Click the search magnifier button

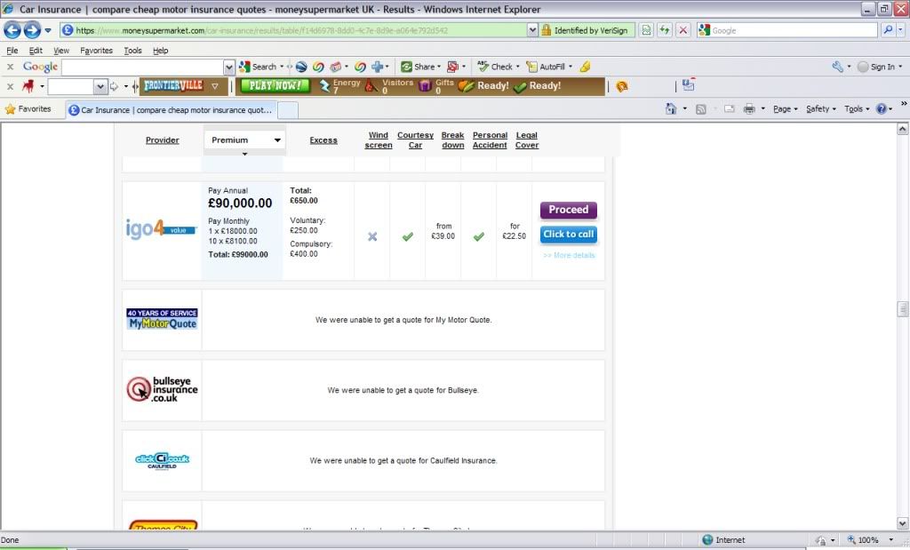pos(888,30)
